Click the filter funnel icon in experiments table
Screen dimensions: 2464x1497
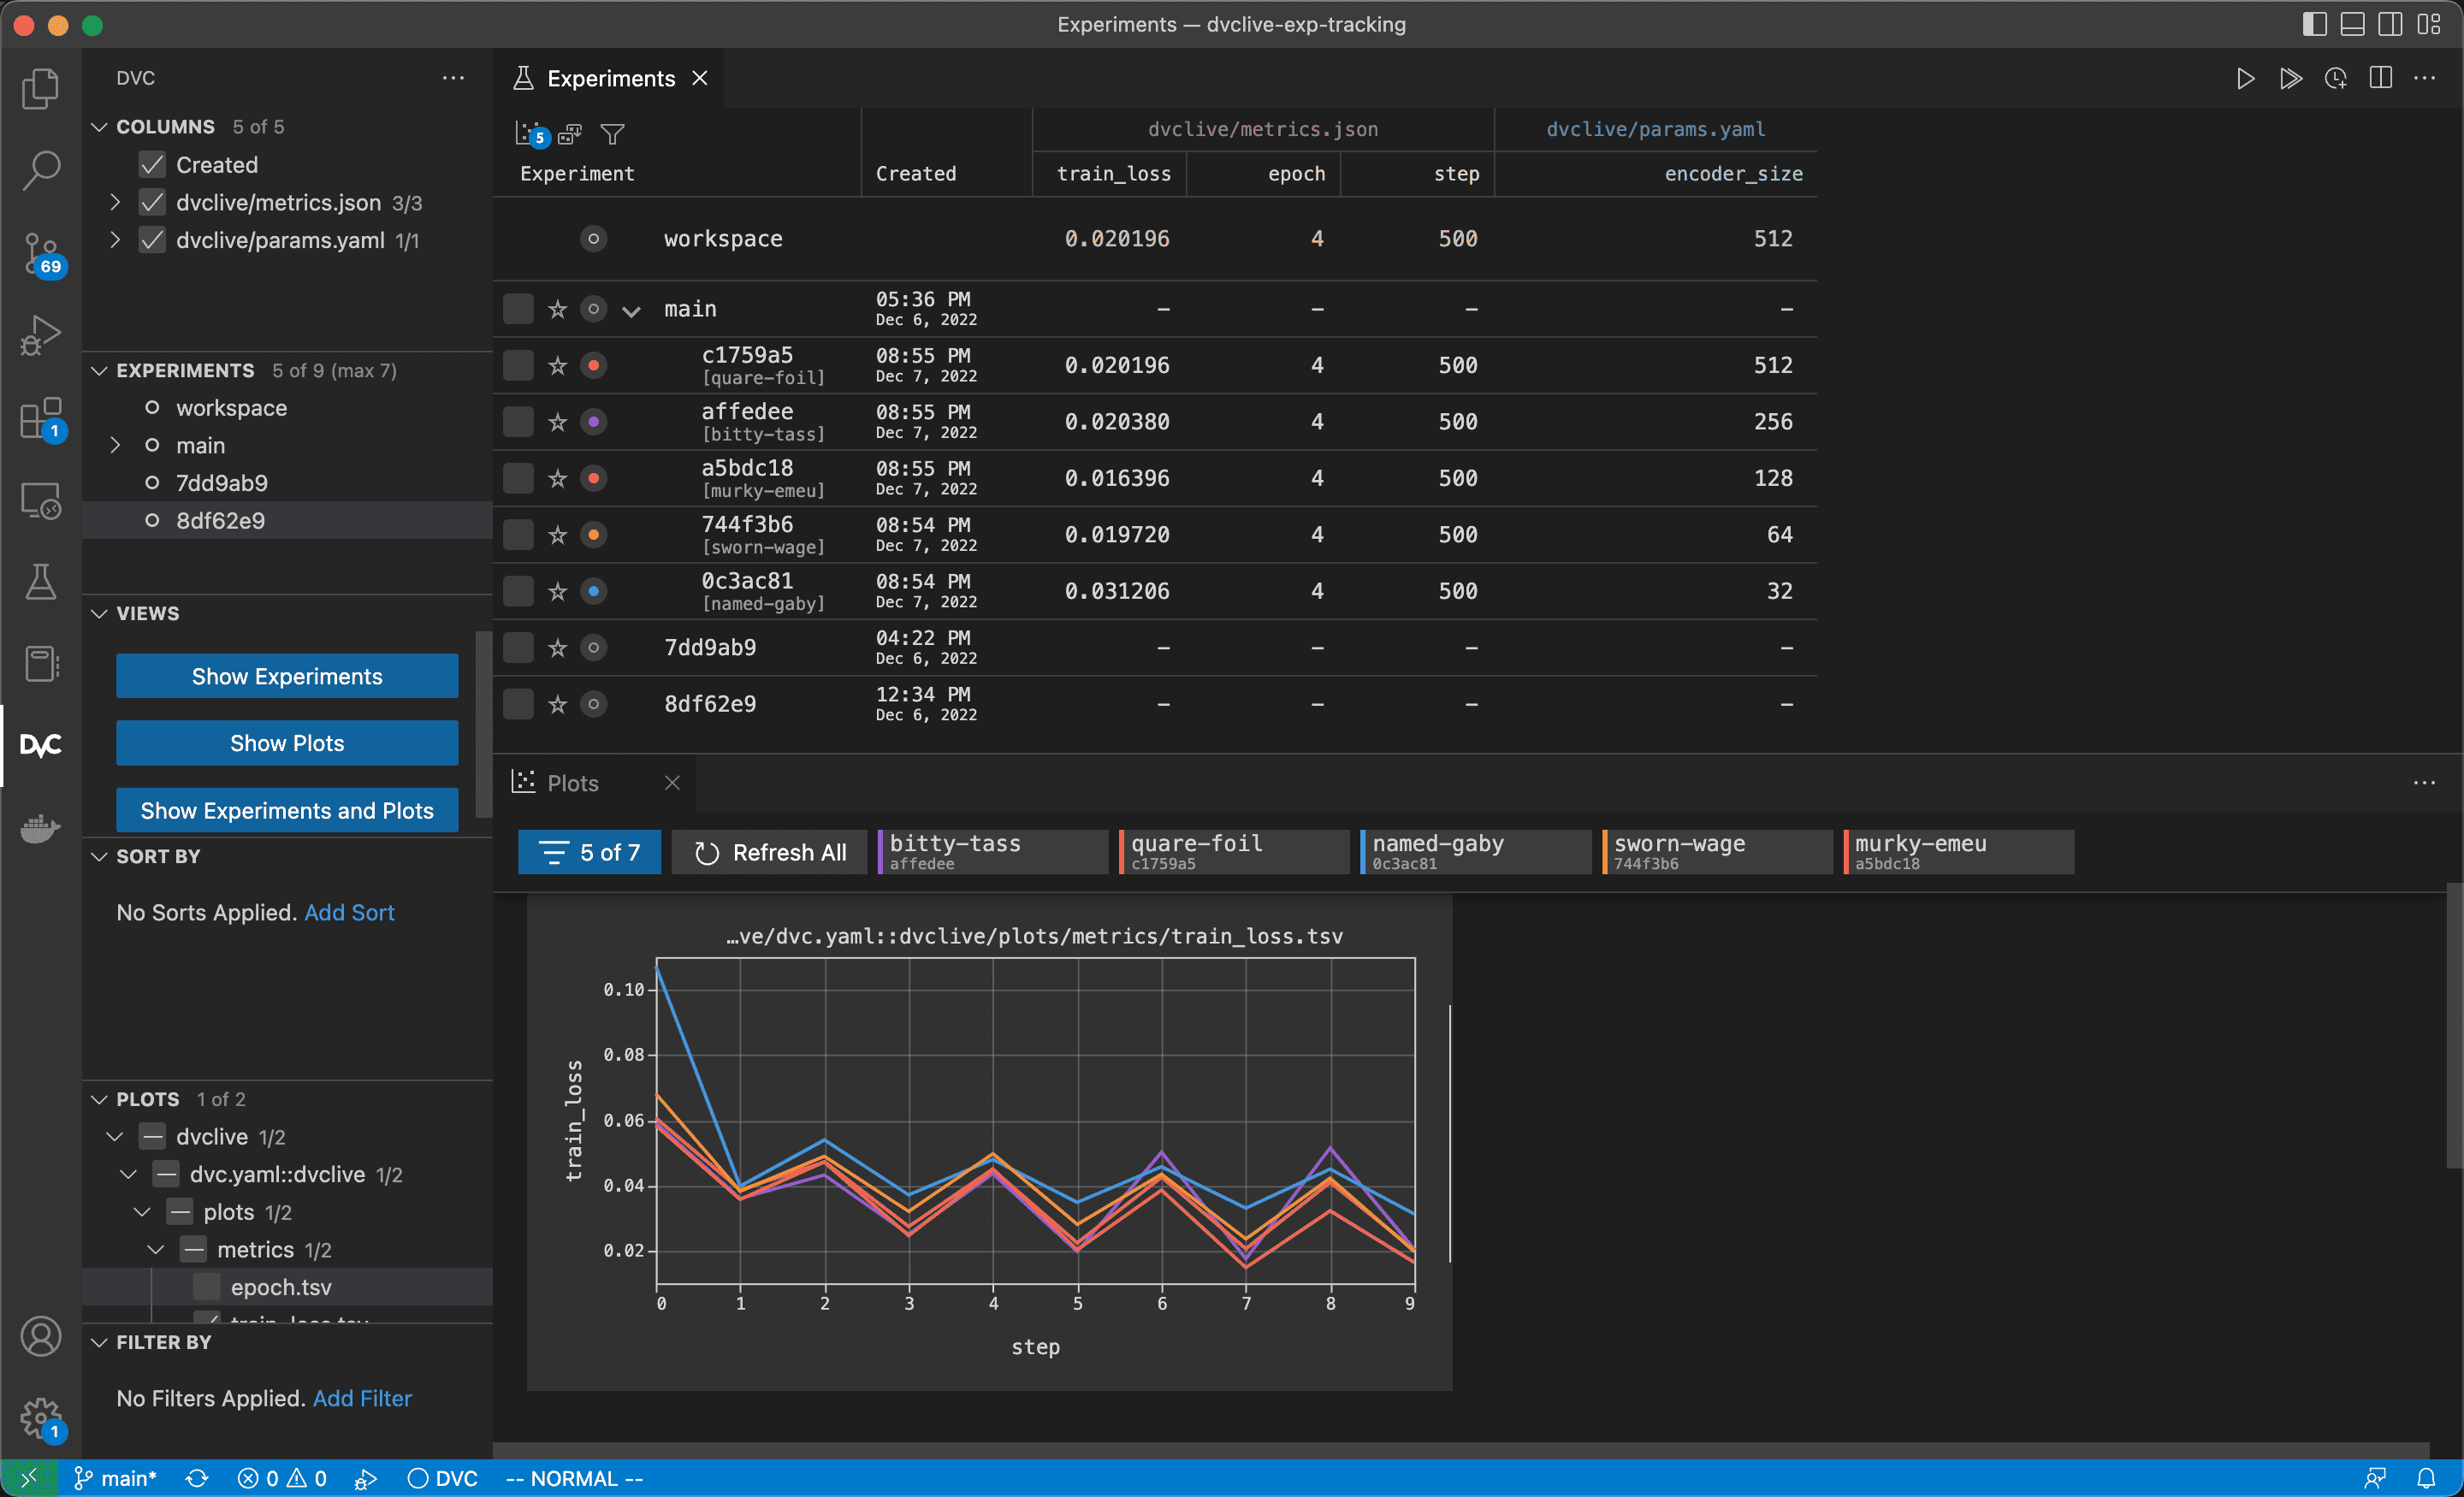tap(612, 133)
